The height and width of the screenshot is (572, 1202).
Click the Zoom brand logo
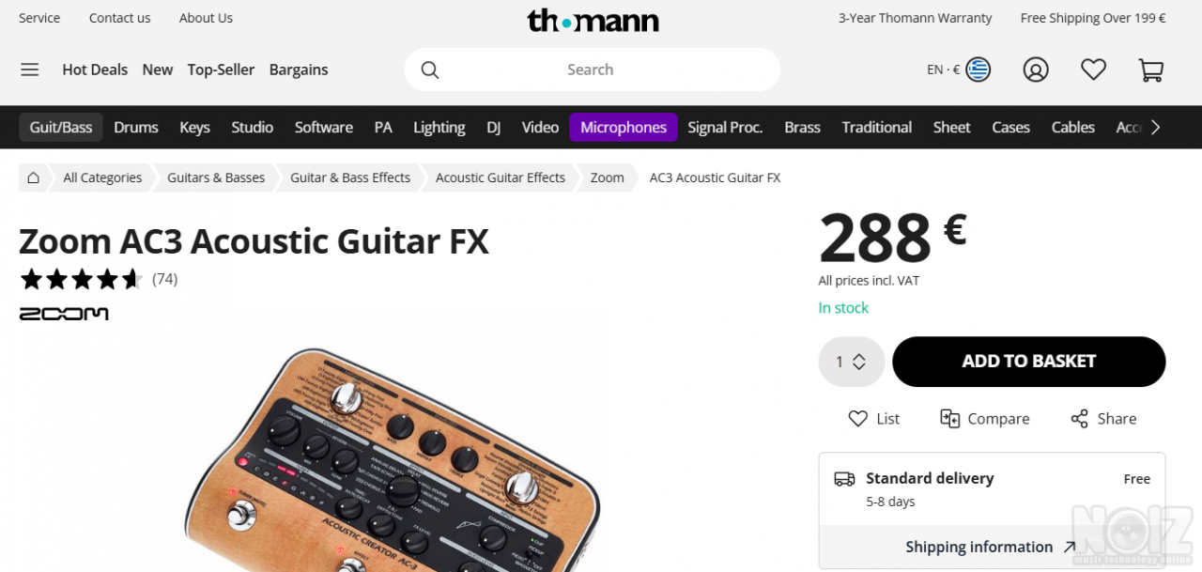pos(64,314)
